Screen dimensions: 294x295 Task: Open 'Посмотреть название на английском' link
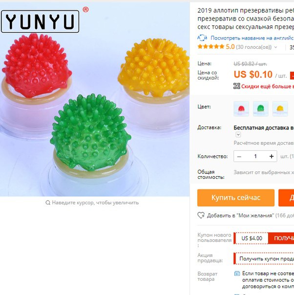tap(252, 38)
